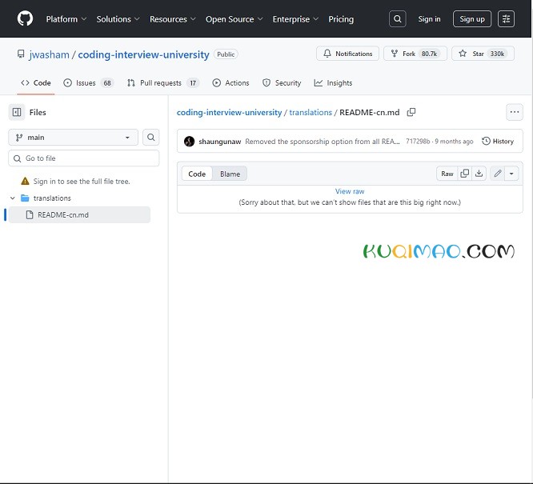Copy raw file contents icon
This screenshot has height=484, width=533.
click(x=464, y=174)
